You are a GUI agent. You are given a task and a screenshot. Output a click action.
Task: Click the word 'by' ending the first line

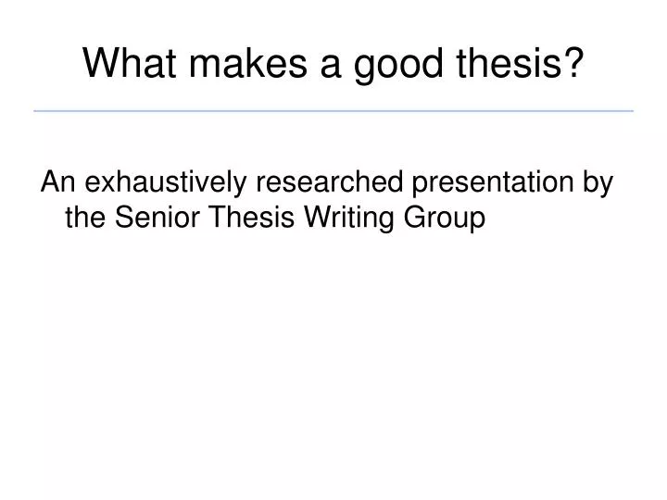(598, 183)
